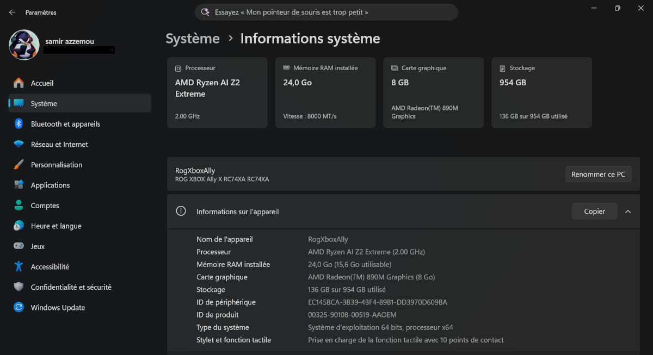Screen dimensions: 653x355
Task: Go to Réseau et Internet settings
Action: tap(80, 144)
